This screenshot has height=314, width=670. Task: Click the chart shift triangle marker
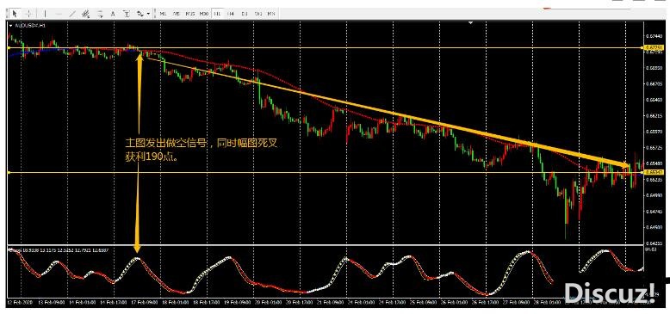470,23
